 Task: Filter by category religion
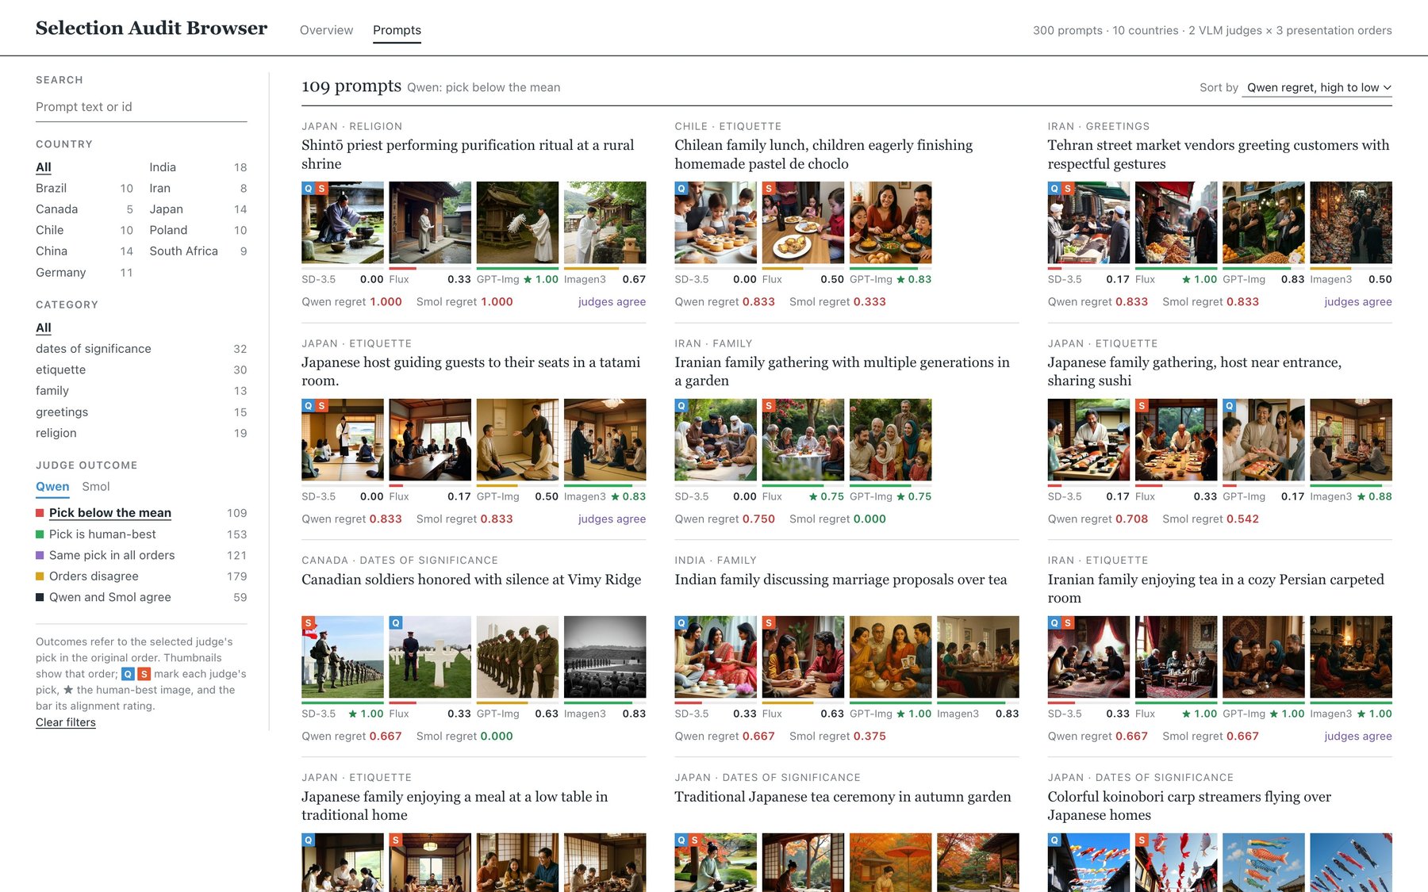click(x=141, y=434)
